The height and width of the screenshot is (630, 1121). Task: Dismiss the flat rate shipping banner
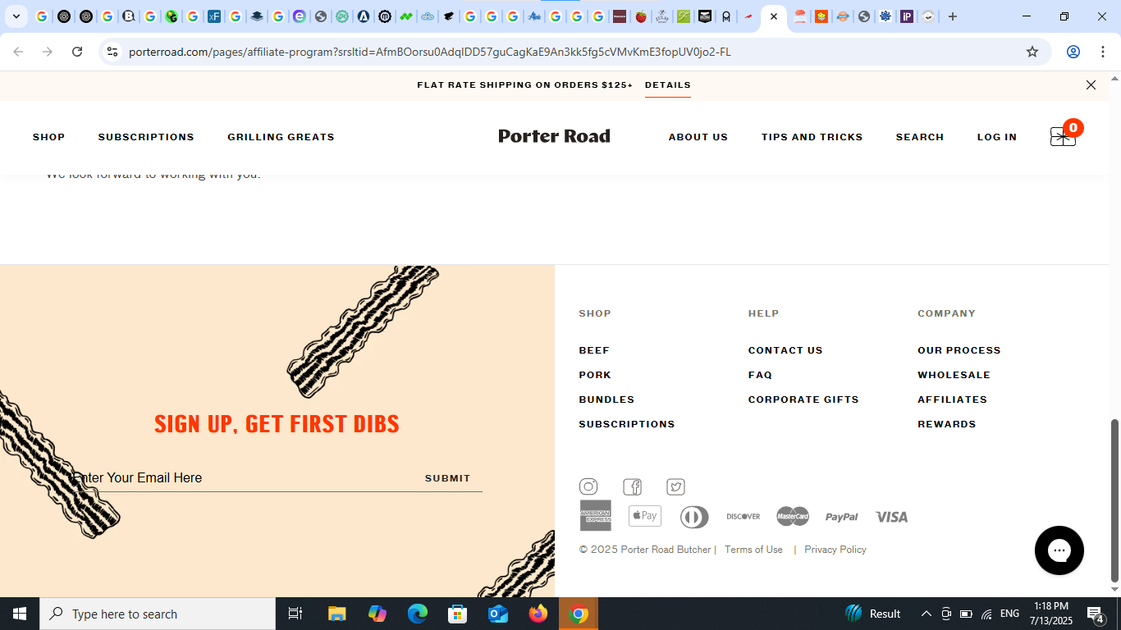(1091, 85)
